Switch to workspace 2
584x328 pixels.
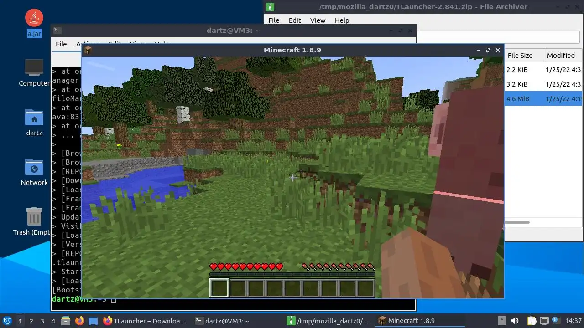point(31,321)
